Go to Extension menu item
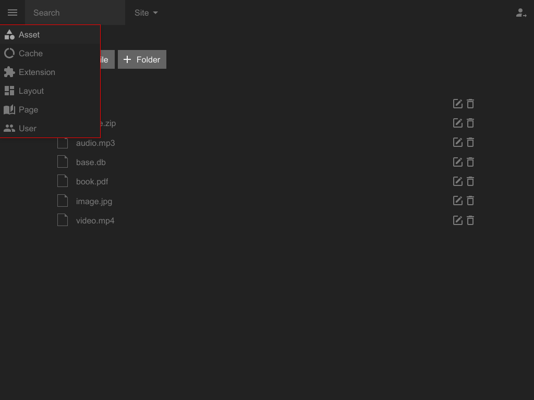This screenshot has width=534, height=400. (37, 72)
